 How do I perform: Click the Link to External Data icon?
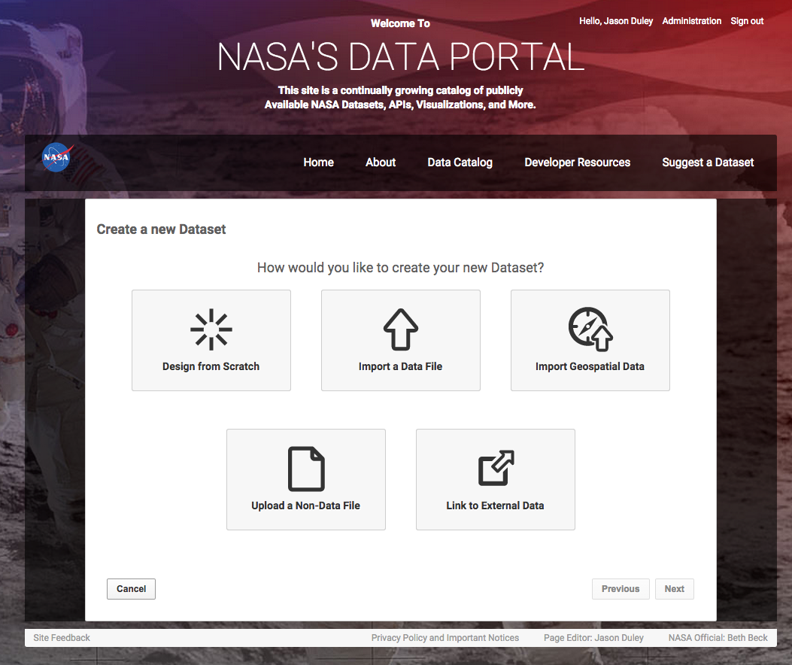pyautogui.click(x=496, y=468)
